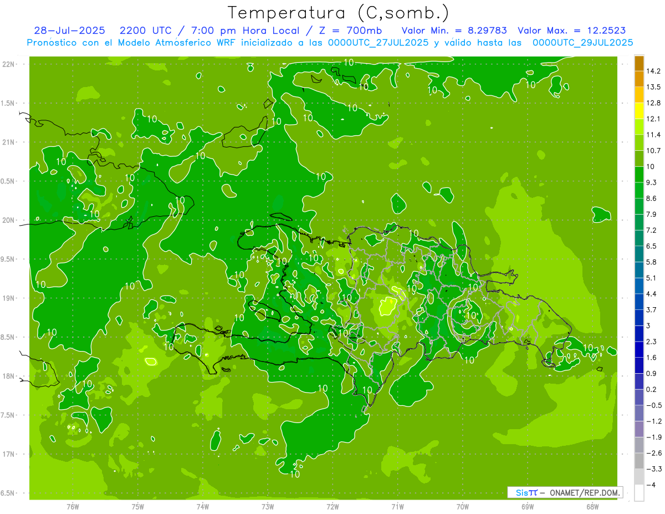665x514 pixels.
Task: Click initialization time "0000UTC_27JUL2025"
Action: pyautogui.click(x=378, y=43)
